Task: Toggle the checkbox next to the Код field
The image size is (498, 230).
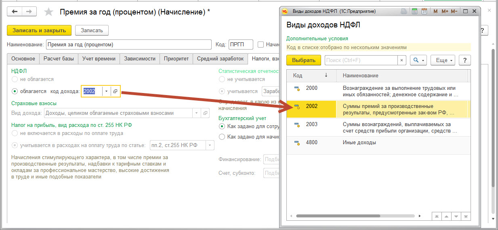Action: 261,44
